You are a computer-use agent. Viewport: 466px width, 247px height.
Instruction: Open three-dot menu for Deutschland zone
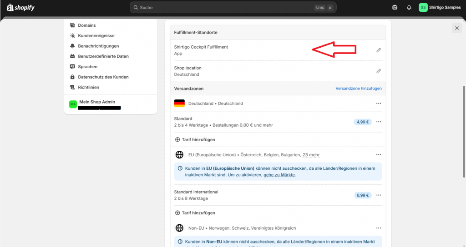[x=379, y=104]
